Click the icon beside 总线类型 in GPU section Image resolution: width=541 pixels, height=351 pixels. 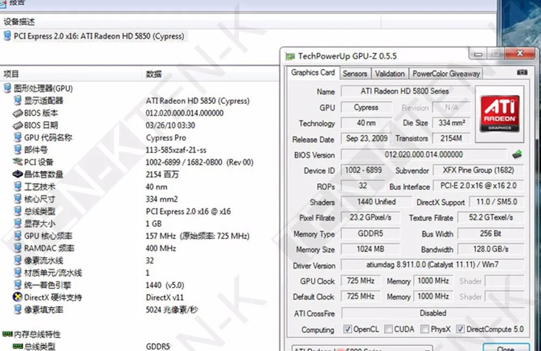point(18,211)
